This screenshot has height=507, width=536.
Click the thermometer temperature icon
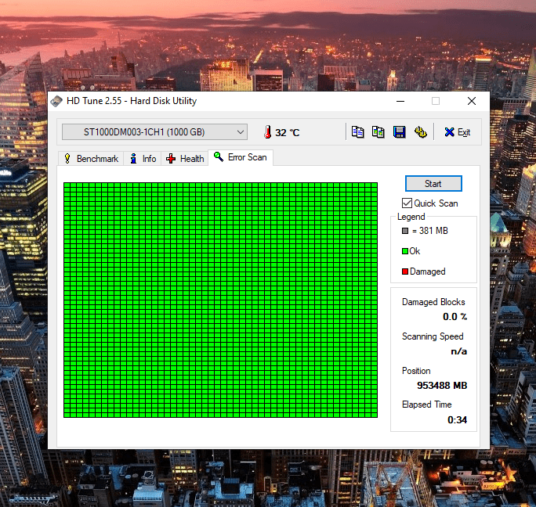tap(268, 131)
